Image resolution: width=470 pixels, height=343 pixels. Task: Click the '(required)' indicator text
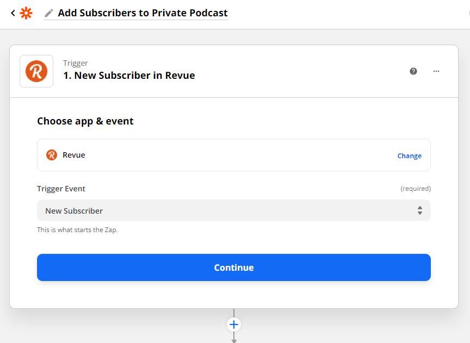tap(416, 189)
